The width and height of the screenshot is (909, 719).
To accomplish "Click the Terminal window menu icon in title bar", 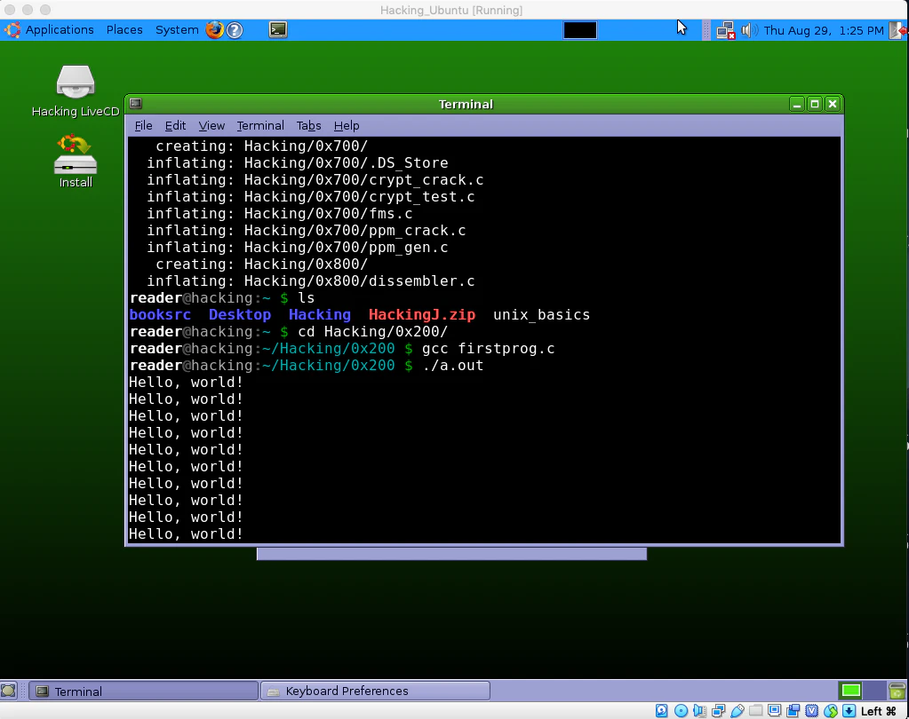I will 136,104.
